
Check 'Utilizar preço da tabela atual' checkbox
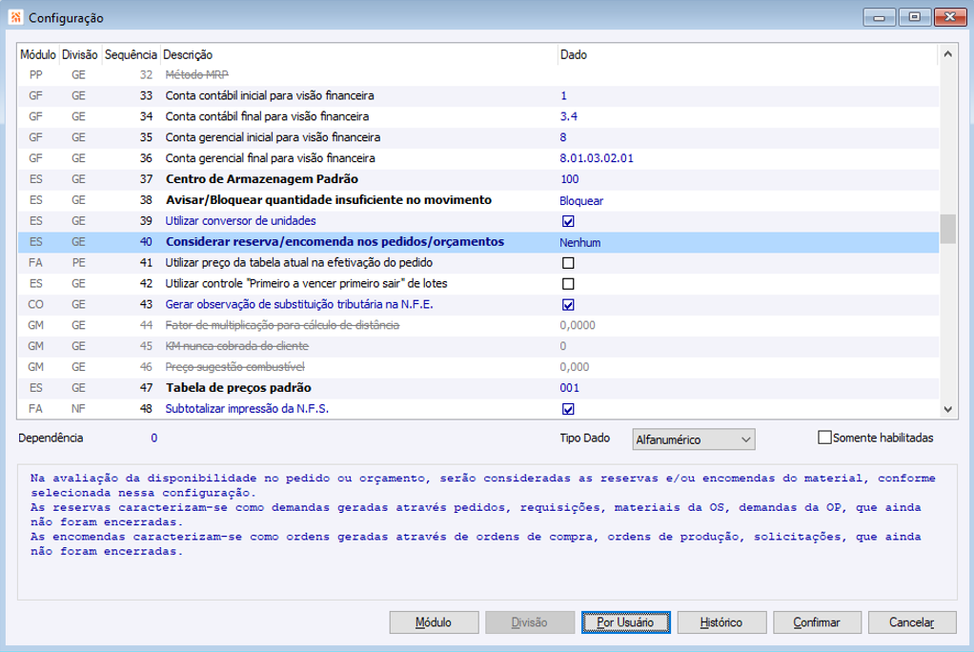[568, 263]
